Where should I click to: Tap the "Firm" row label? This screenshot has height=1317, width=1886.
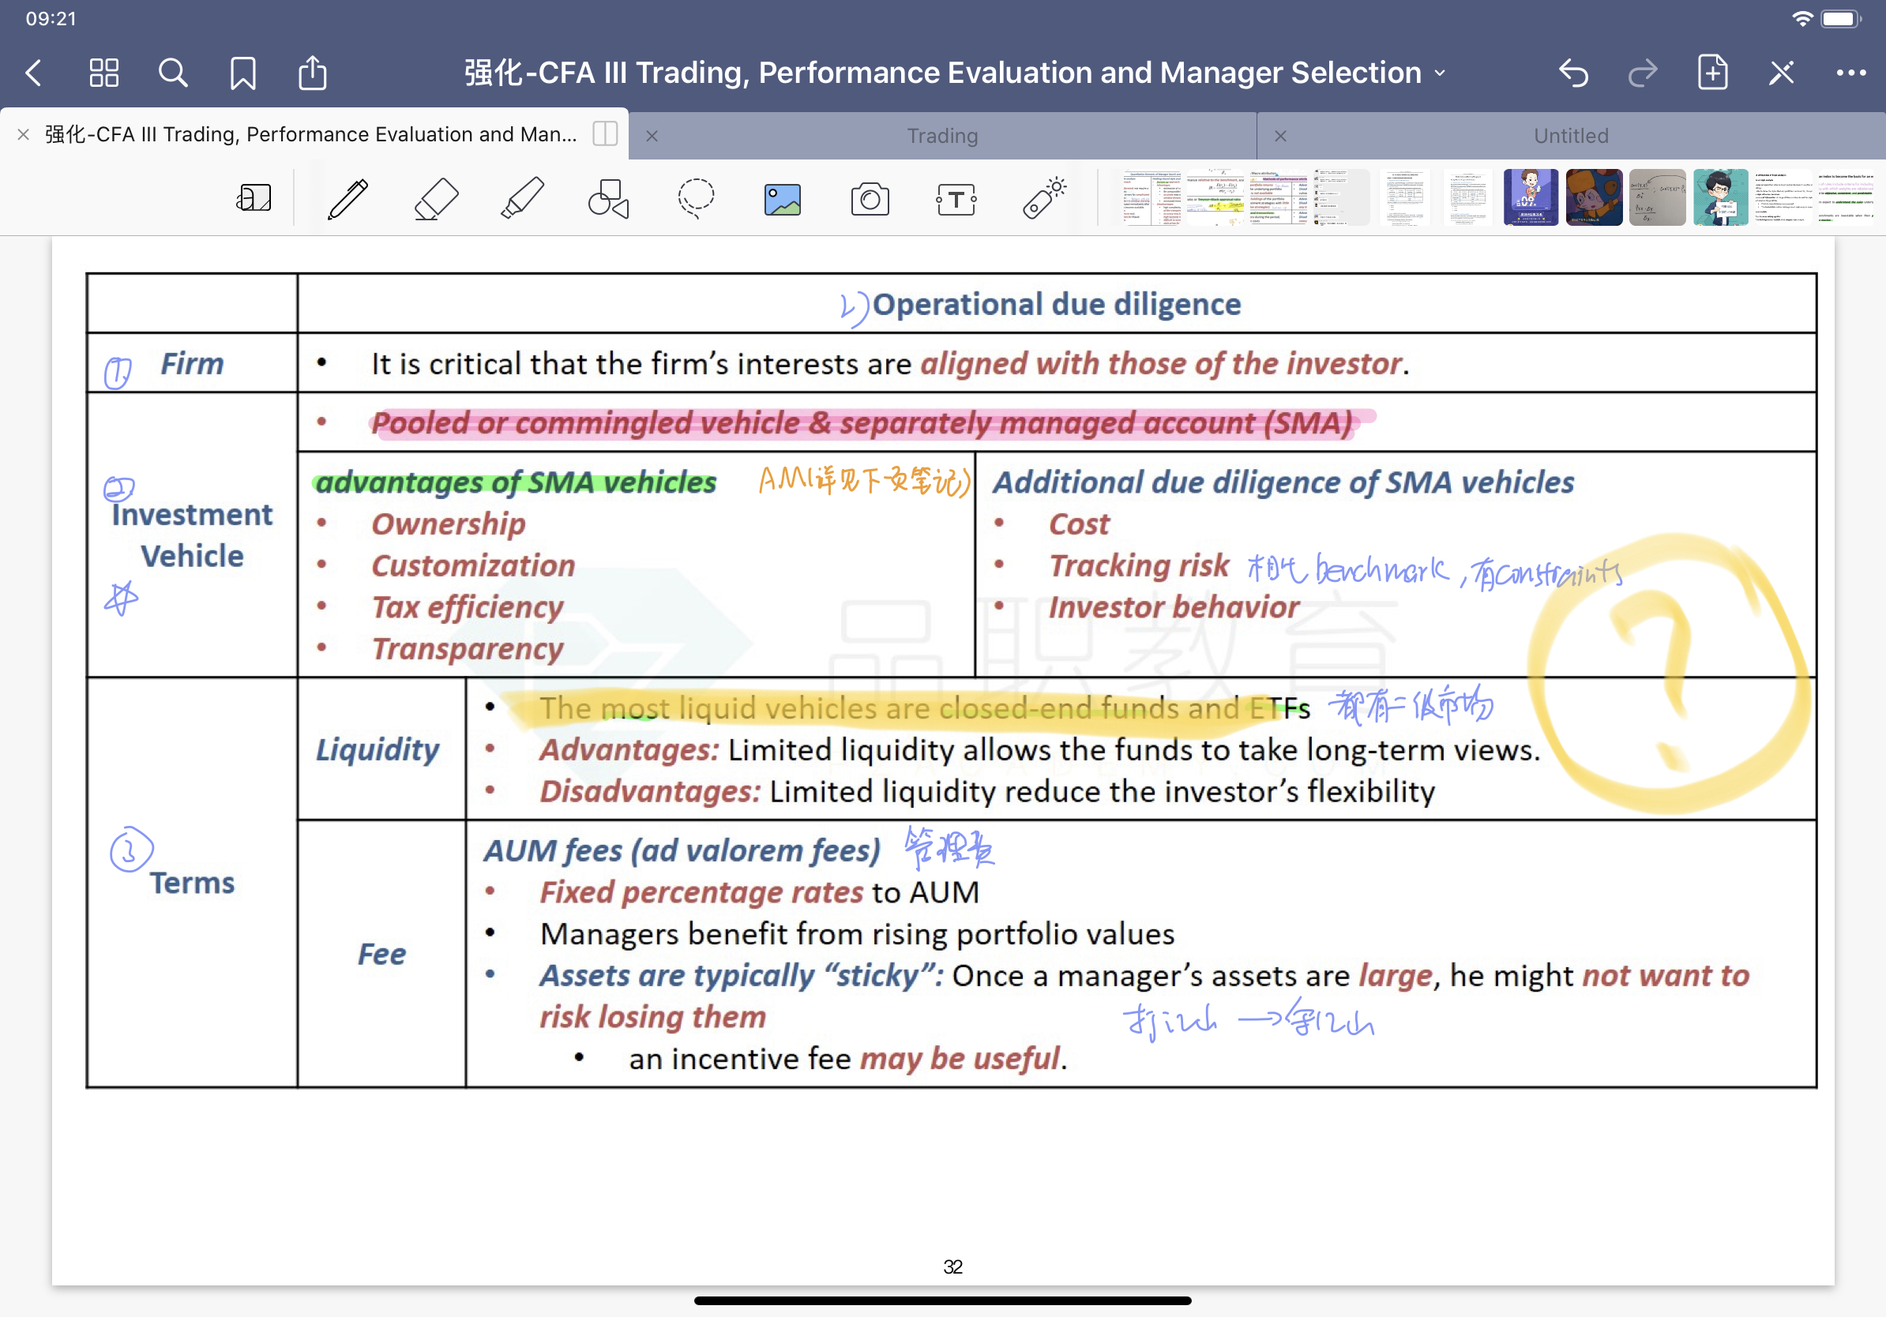tap(192, 364)
